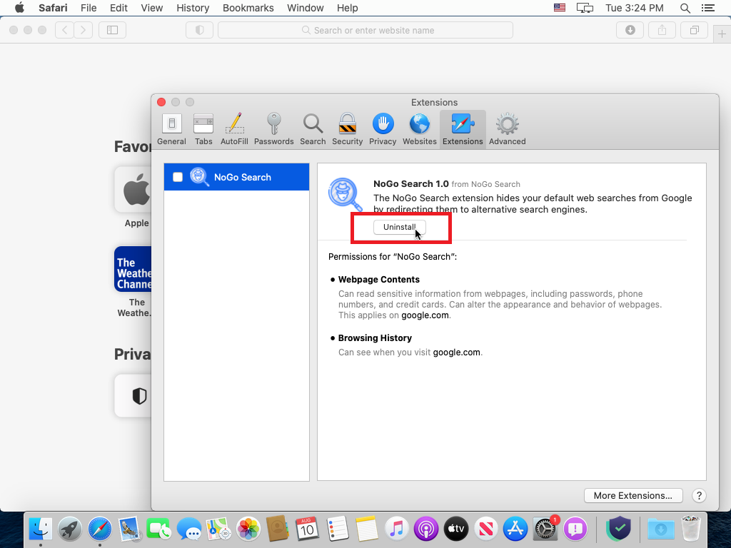The width and height of the screenshot is (731, 548).
Task: Go forward with Safari forward arrow
Action: 83,30
